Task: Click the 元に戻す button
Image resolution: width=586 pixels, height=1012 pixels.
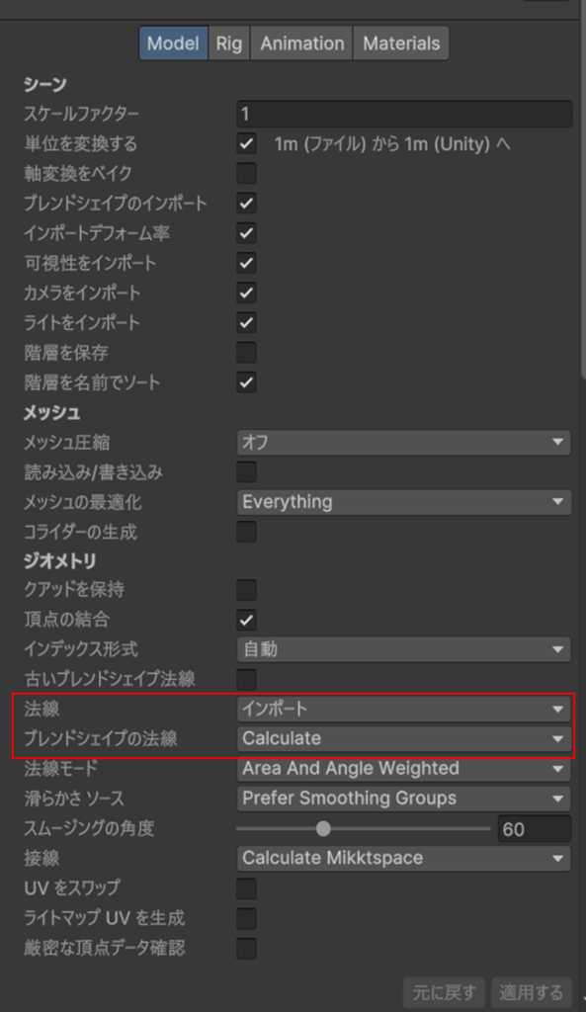Action: (x=445, y=992)
